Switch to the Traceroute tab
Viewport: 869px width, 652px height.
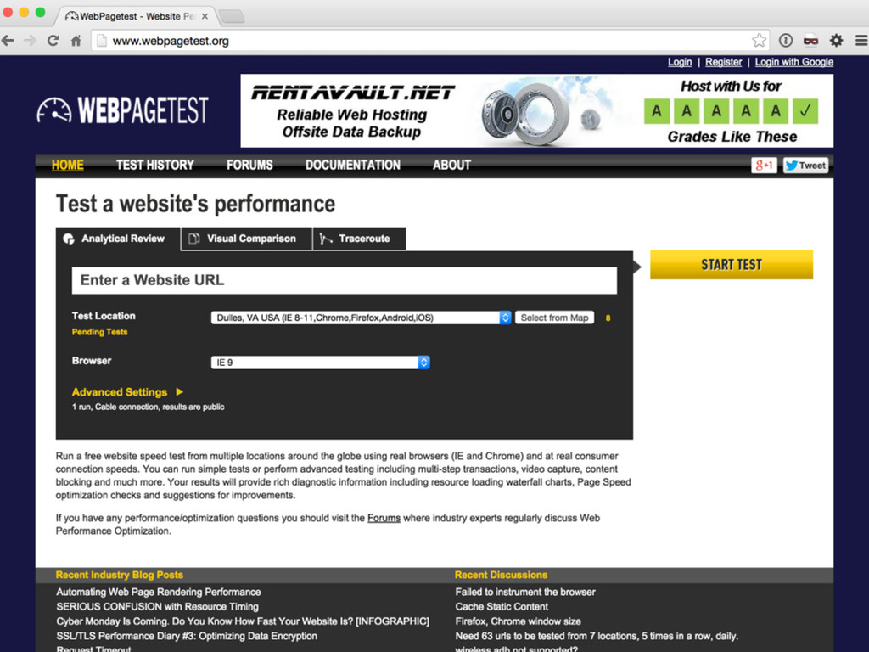359,239
